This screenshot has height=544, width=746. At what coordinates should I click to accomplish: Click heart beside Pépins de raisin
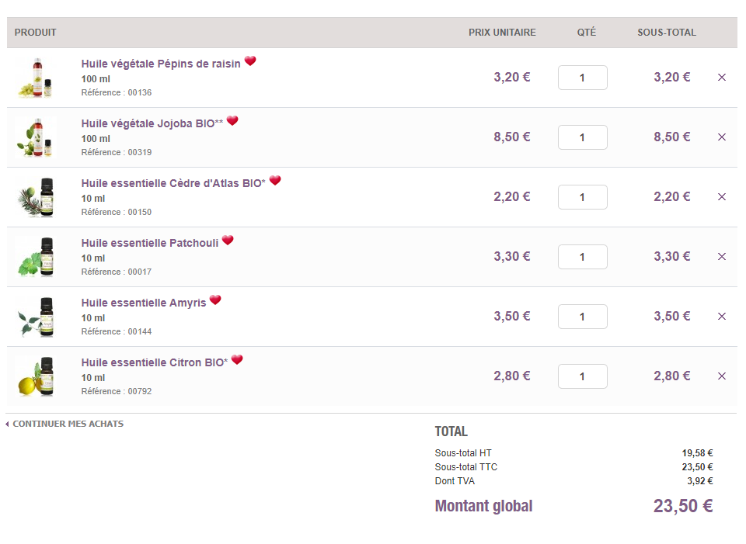coord(250,61)
